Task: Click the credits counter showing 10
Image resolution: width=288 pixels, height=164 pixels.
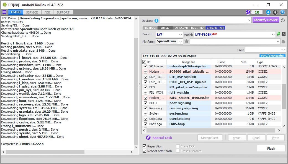Action: 257,12
